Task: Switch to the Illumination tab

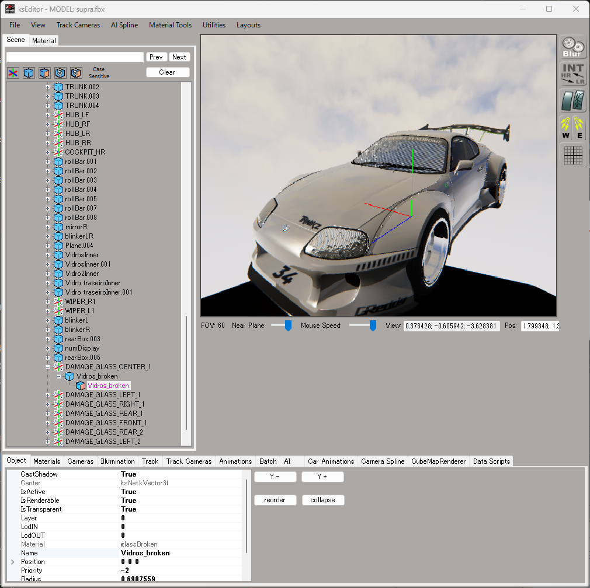Action: (117, 461)
